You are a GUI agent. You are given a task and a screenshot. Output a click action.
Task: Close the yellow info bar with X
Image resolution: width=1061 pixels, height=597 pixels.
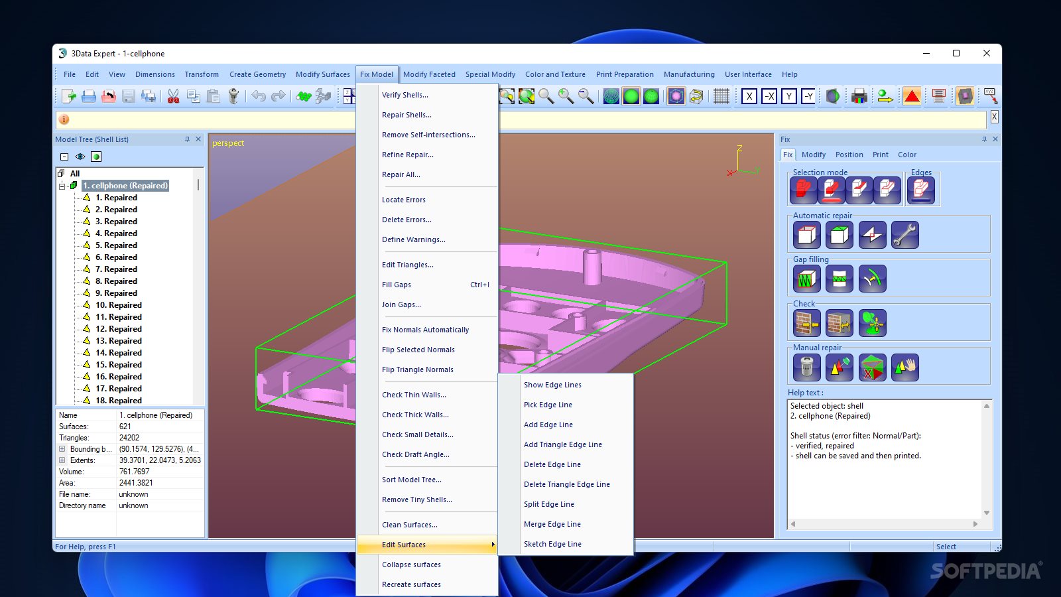click(x=994, y=117)
